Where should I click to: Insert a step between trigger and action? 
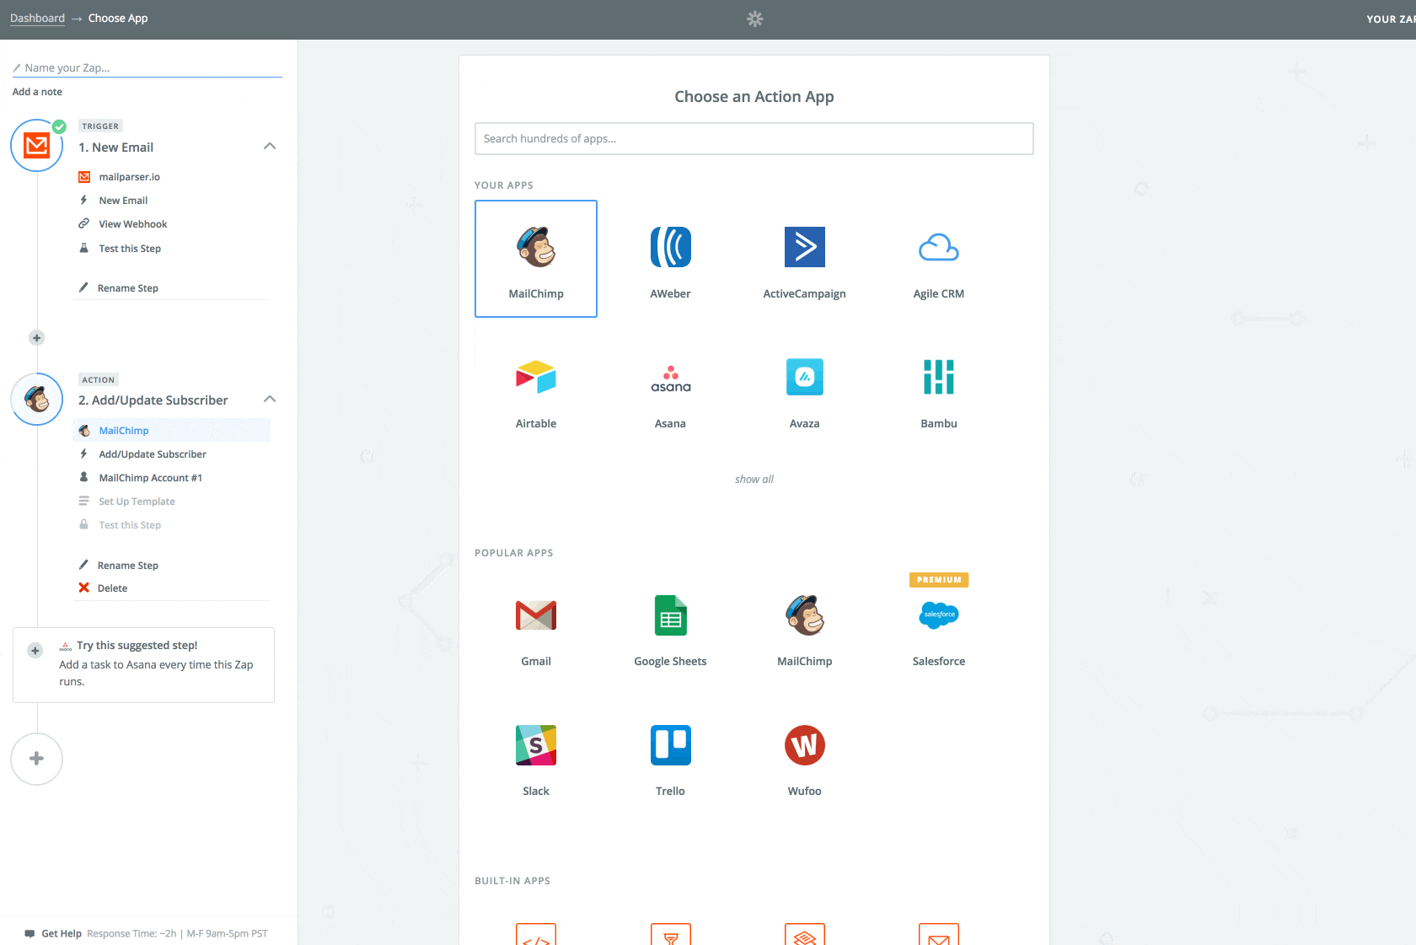(36, 338)
